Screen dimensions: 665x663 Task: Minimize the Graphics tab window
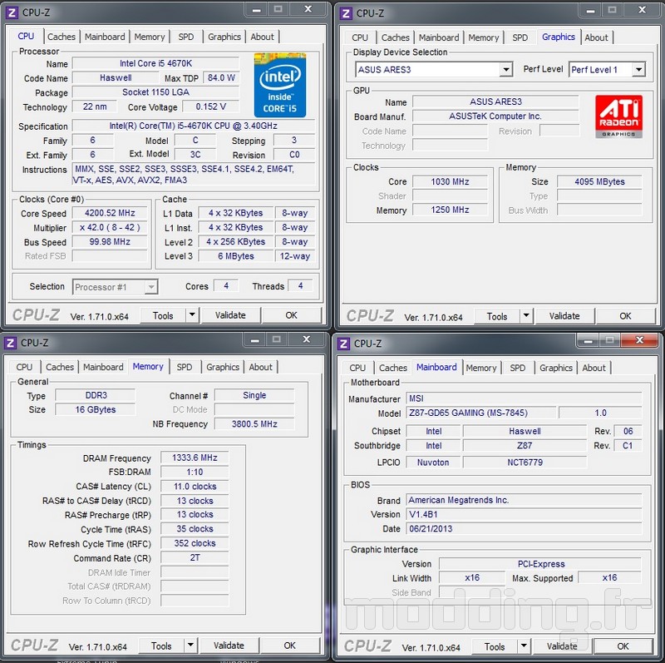click(x=590, y=10)
